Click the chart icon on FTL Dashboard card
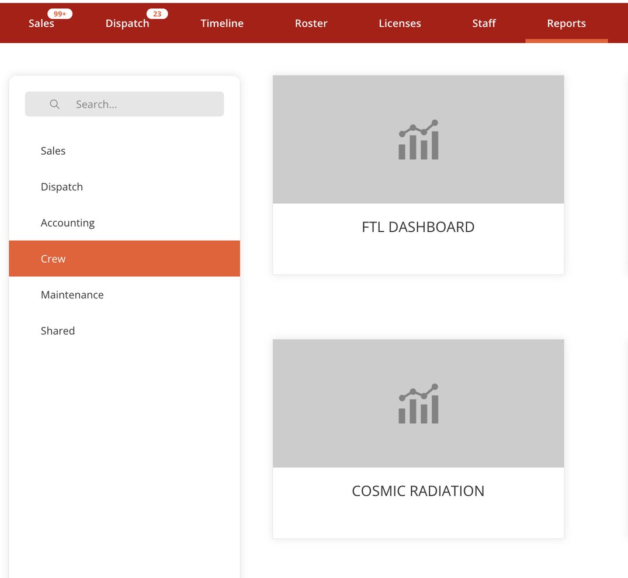 (x=418, y=140)
